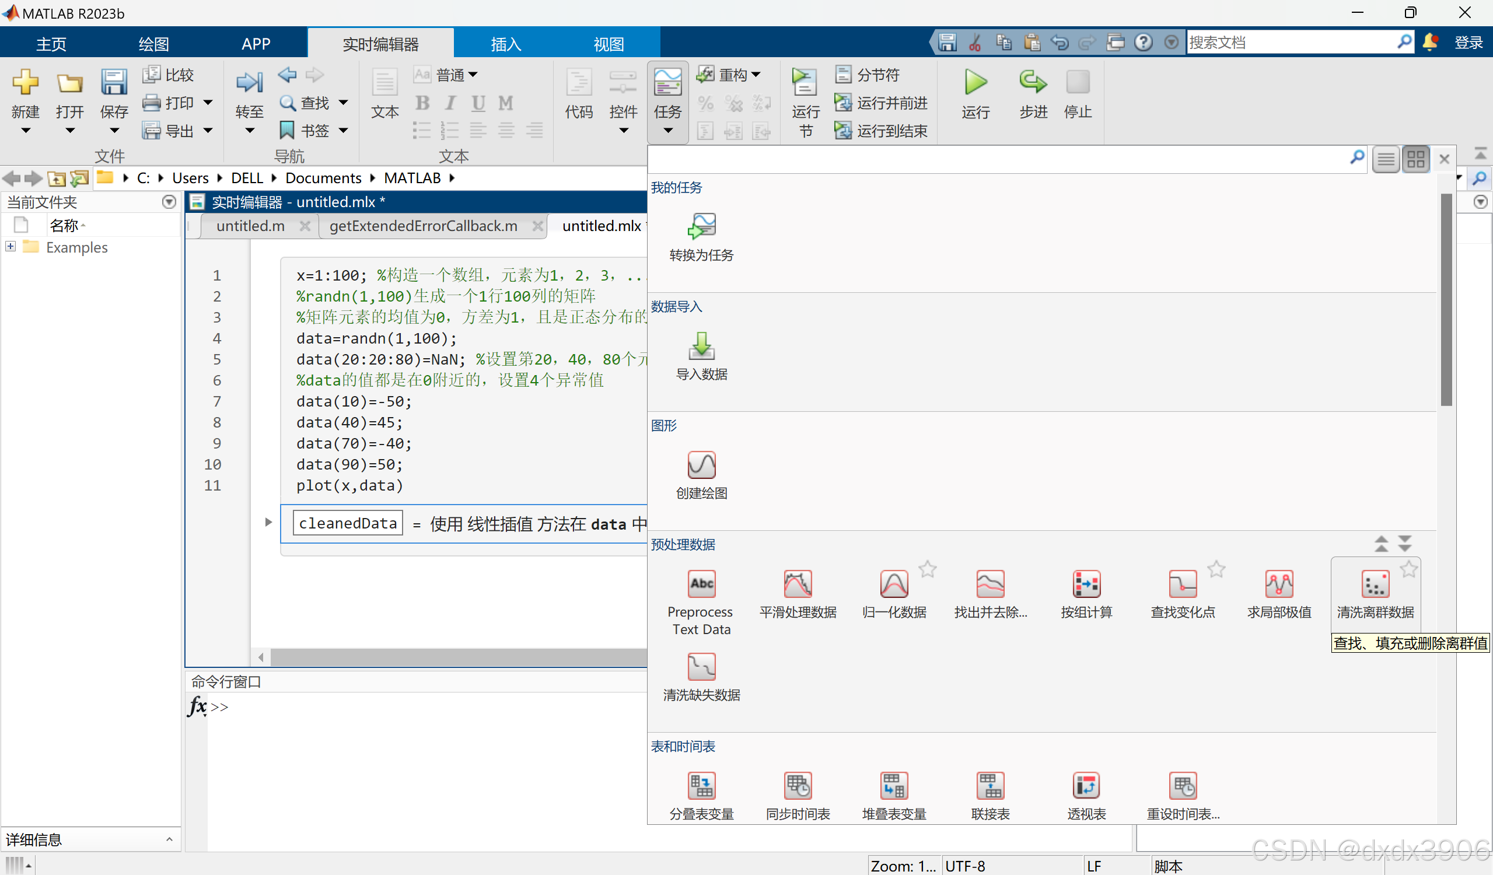Expand the Examples folder tree node

click(11, 246)
